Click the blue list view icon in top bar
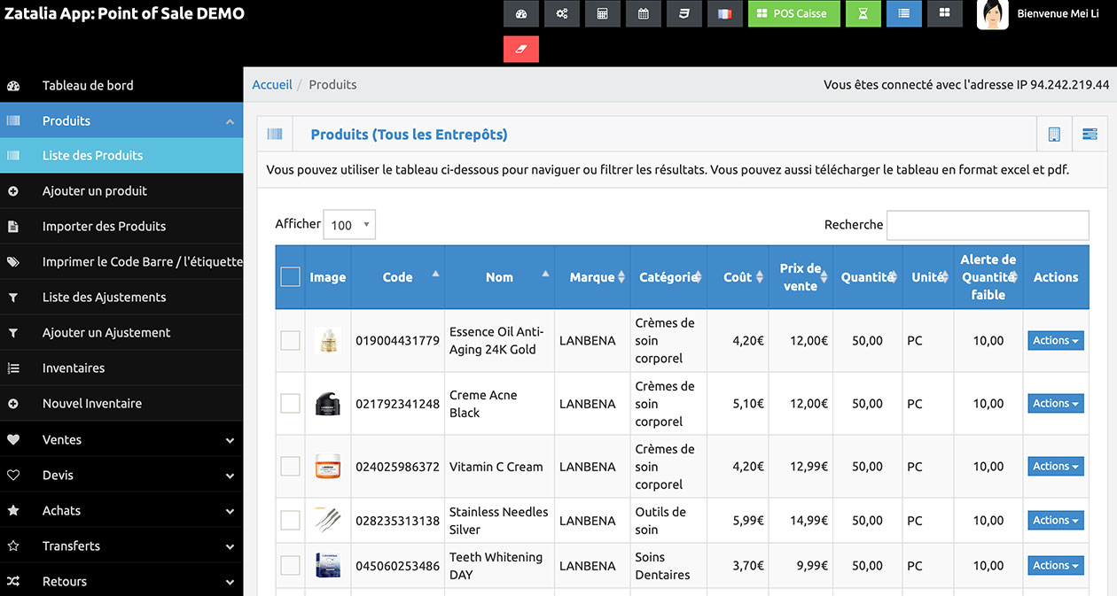 904,13
